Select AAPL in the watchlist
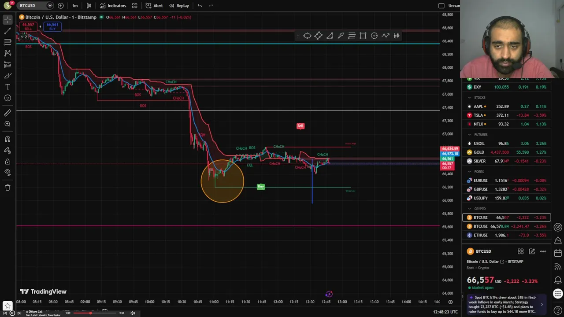The image size is (564, 317). click(507, 107)
